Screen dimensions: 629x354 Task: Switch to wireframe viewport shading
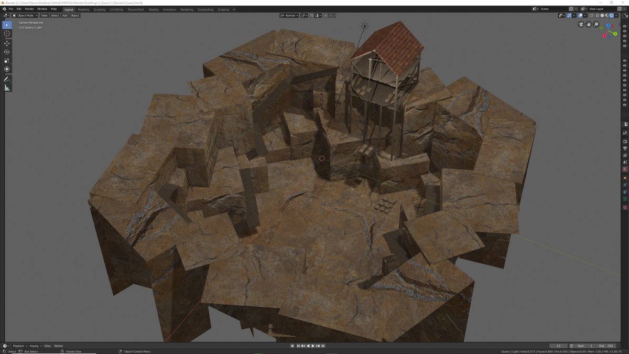click(x=597, y=15)
